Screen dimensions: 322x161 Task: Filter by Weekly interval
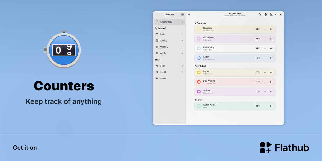(x=169, y=41)
